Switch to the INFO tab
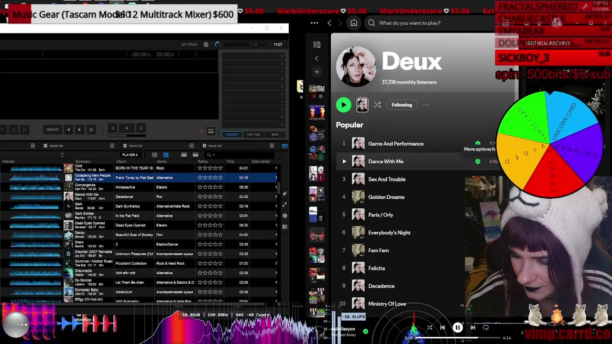The height and width of the screenshot is (344, 612). pyautogui.click(x=275, y=135)
